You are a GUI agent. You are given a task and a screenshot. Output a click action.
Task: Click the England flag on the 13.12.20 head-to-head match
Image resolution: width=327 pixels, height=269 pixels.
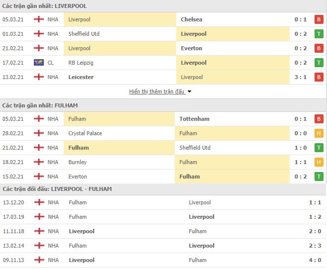coord(39,202)
